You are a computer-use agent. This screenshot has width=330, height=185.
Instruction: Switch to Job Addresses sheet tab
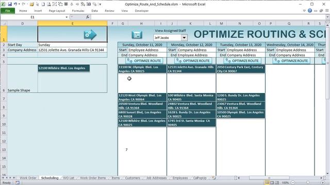pos(156,178)
